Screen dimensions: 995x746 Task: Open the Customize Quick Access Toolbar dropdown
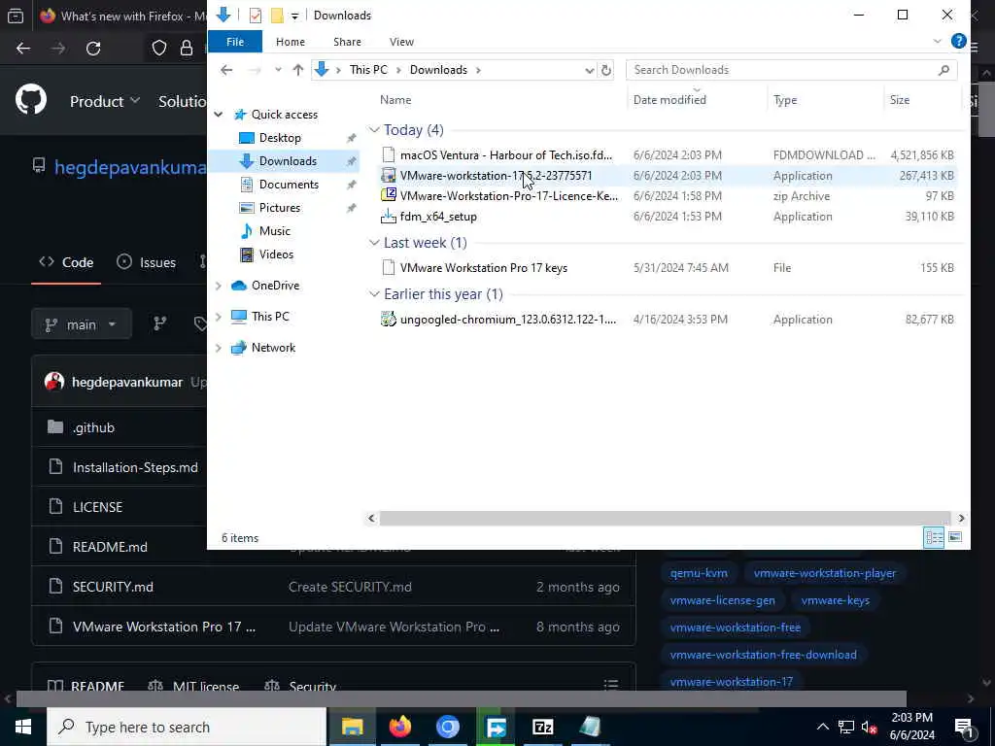coord(294,16)
